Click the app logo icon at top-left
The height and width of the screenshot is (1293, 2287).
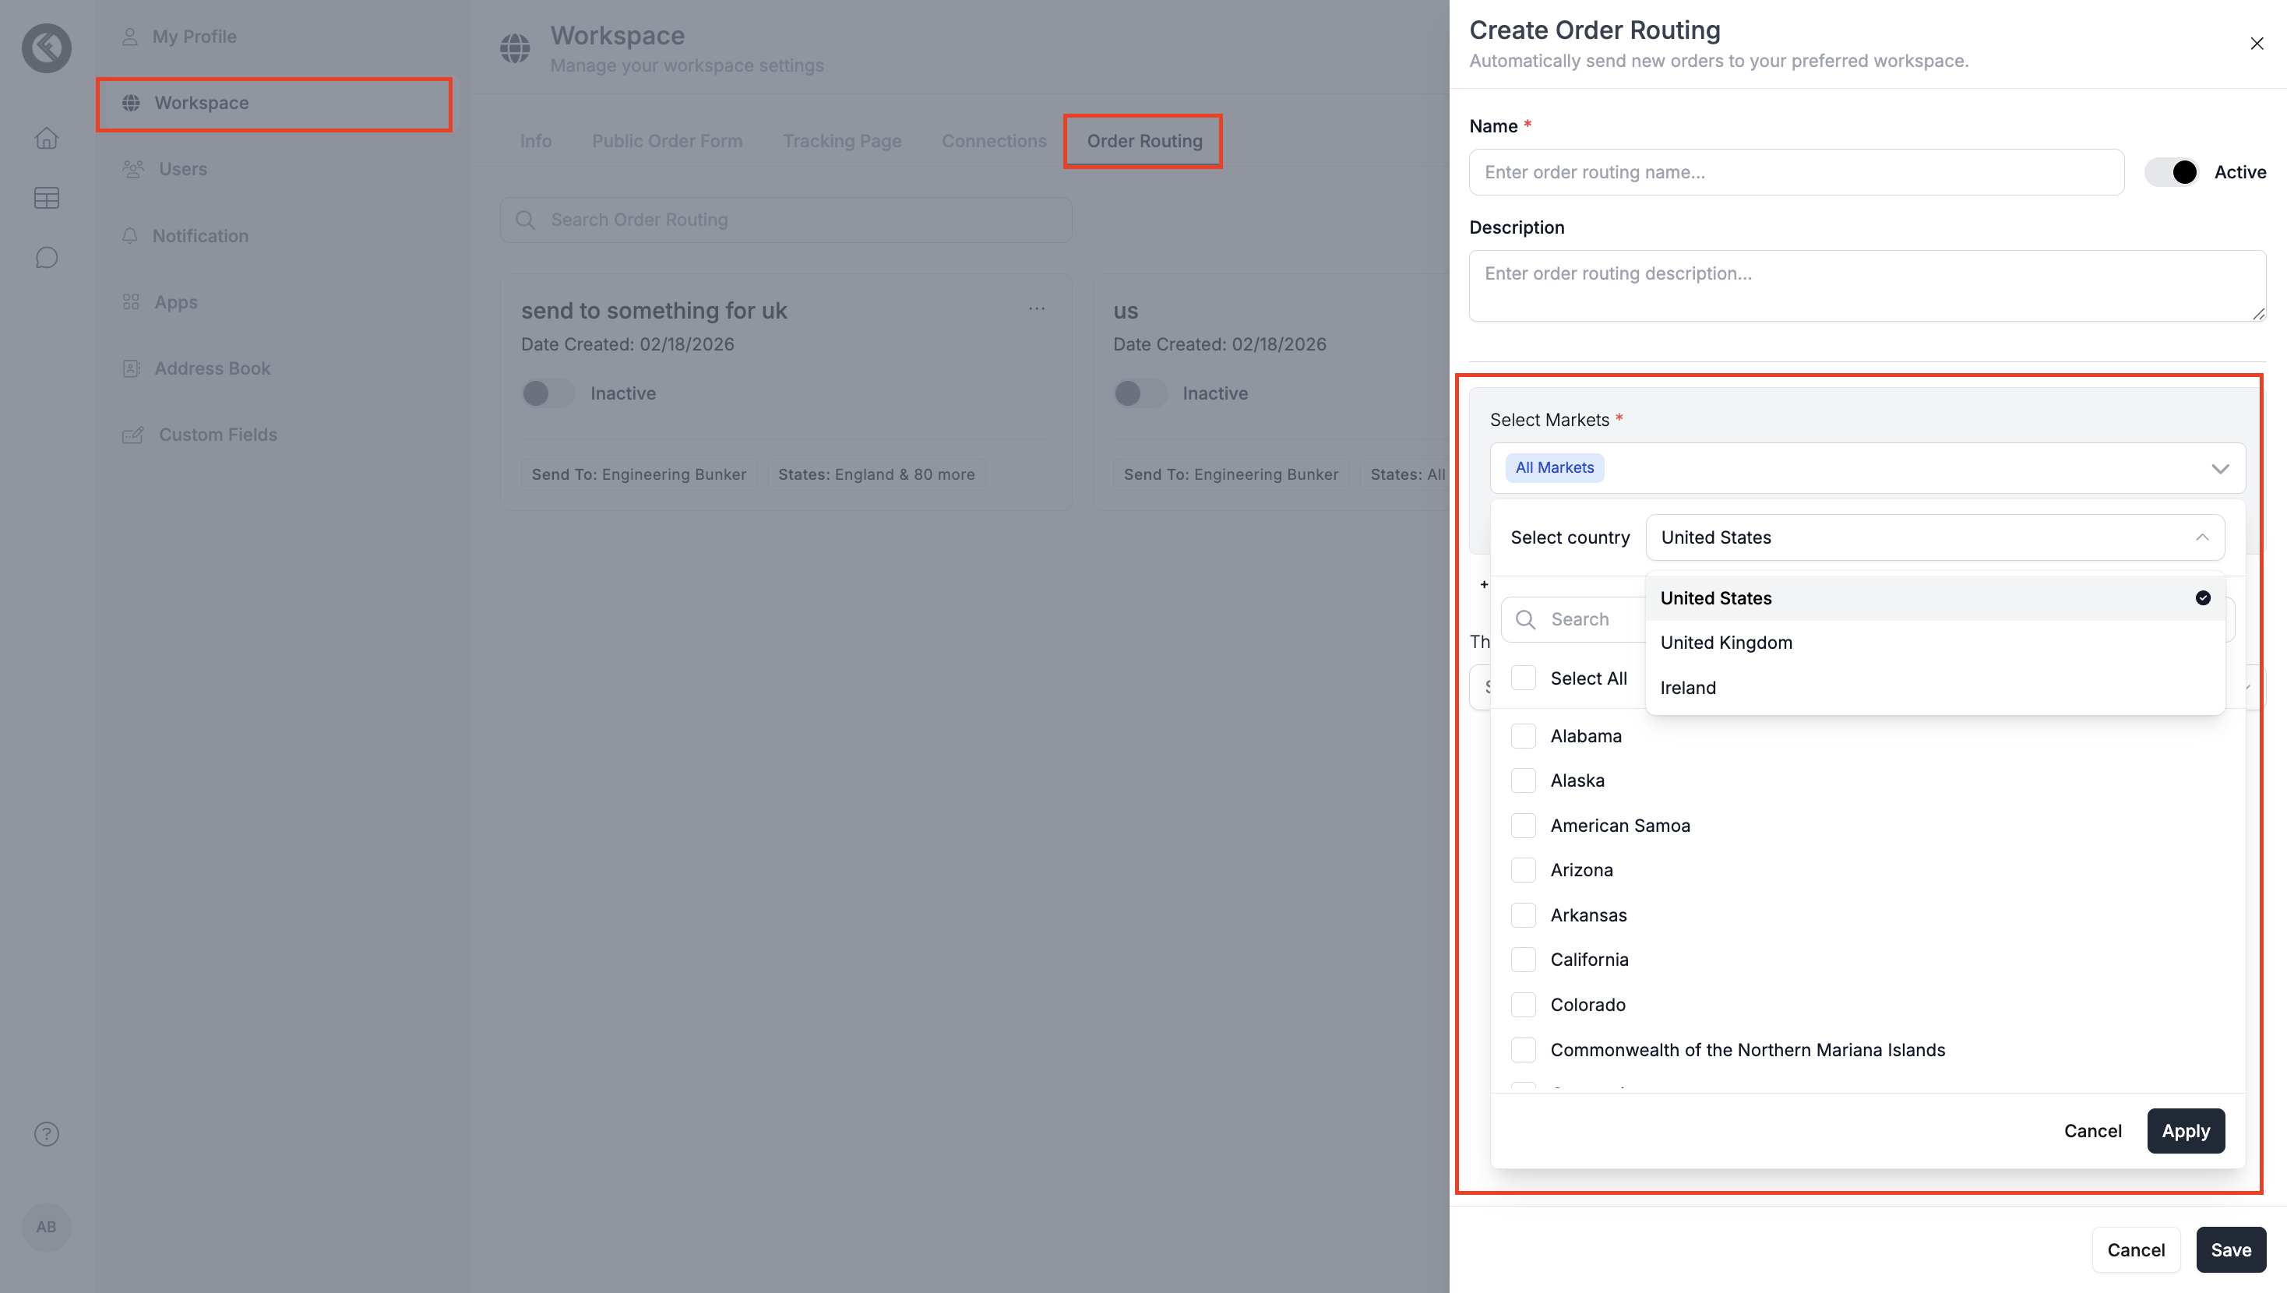46,48
